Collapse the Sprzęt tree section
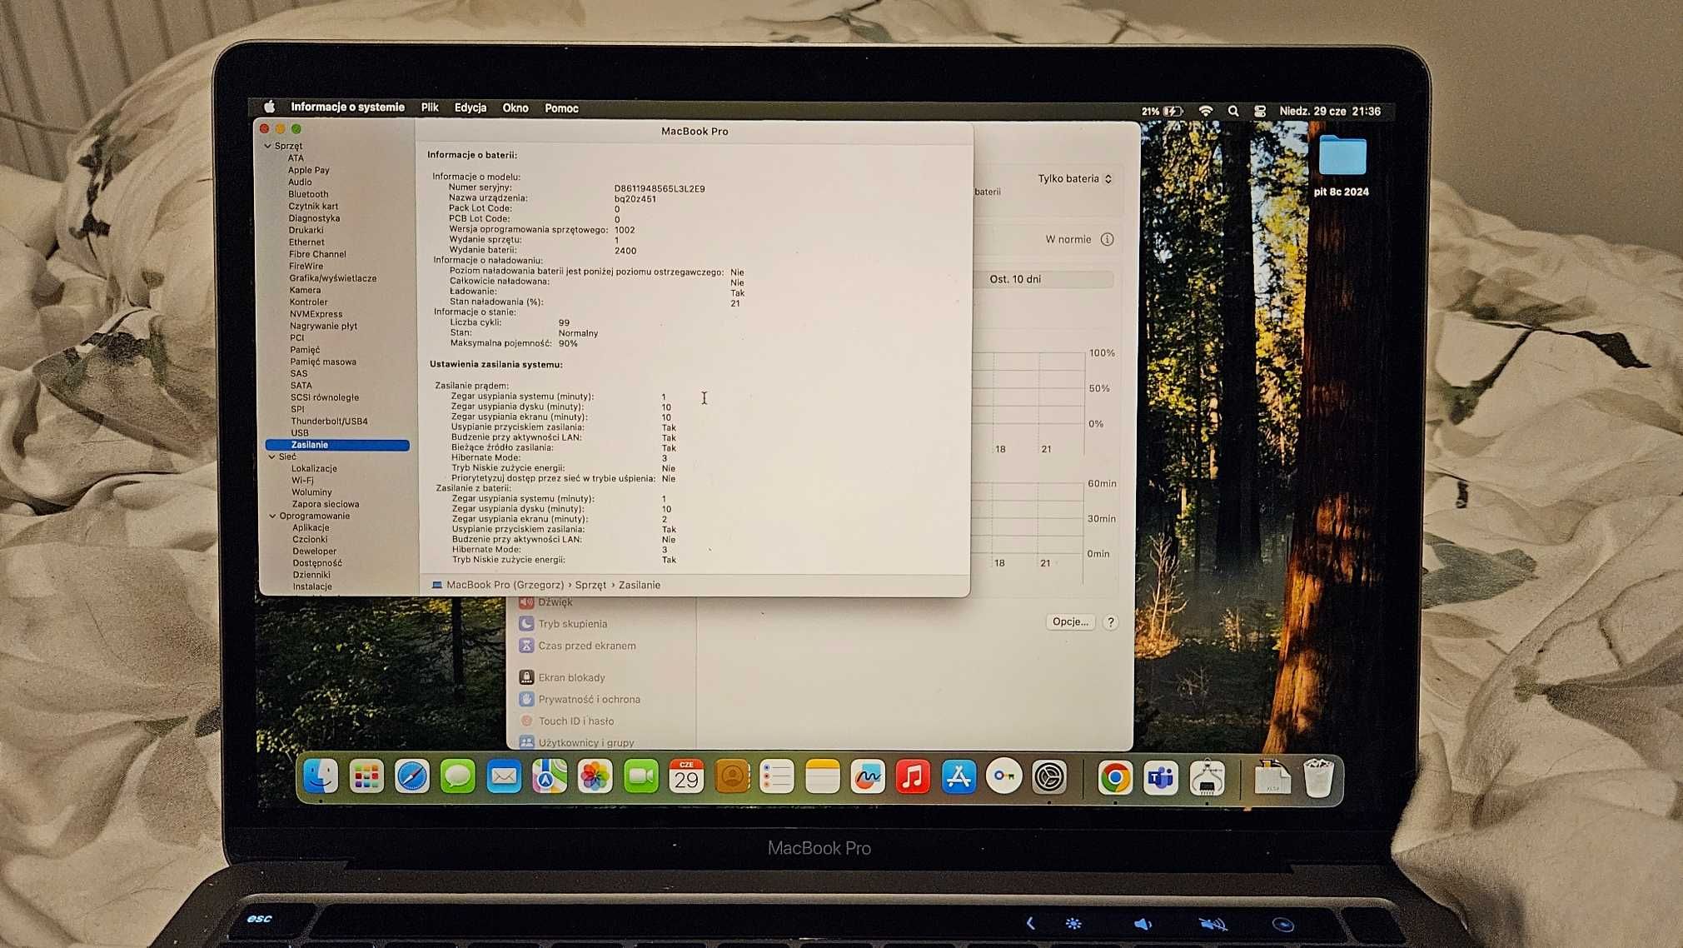 coord(267,146)
